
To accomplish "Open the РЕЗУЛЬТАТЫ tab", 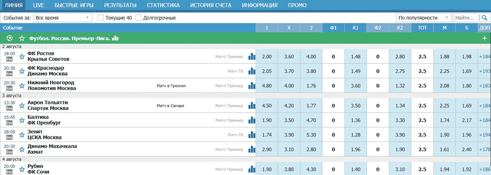I will click(120, 5).
